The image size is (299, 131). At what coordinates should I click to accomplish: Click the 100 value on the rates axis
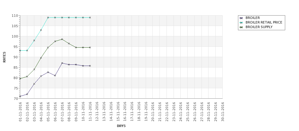pos(16,36)
